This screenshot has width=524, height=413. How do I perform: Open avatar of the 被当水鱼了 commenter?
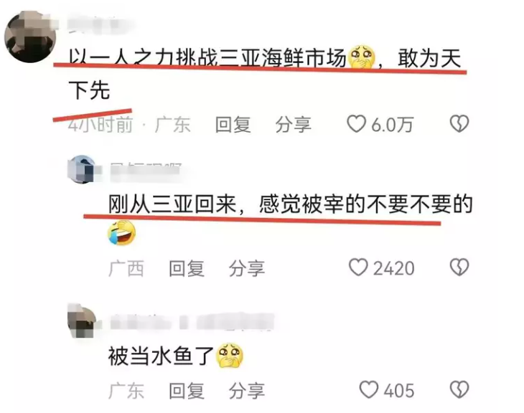pos(82,321)
